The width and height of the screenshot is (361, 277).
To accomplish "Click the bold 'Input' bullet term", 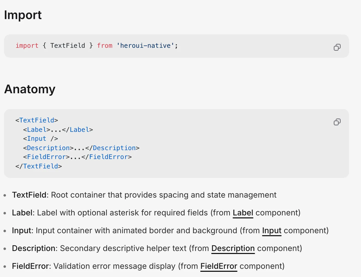I will [x=22, y=230].
